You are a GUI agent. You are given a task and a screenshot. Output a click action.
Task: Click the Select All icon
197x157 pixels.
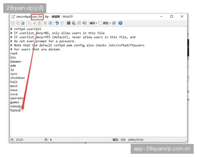tap(51, 23)
